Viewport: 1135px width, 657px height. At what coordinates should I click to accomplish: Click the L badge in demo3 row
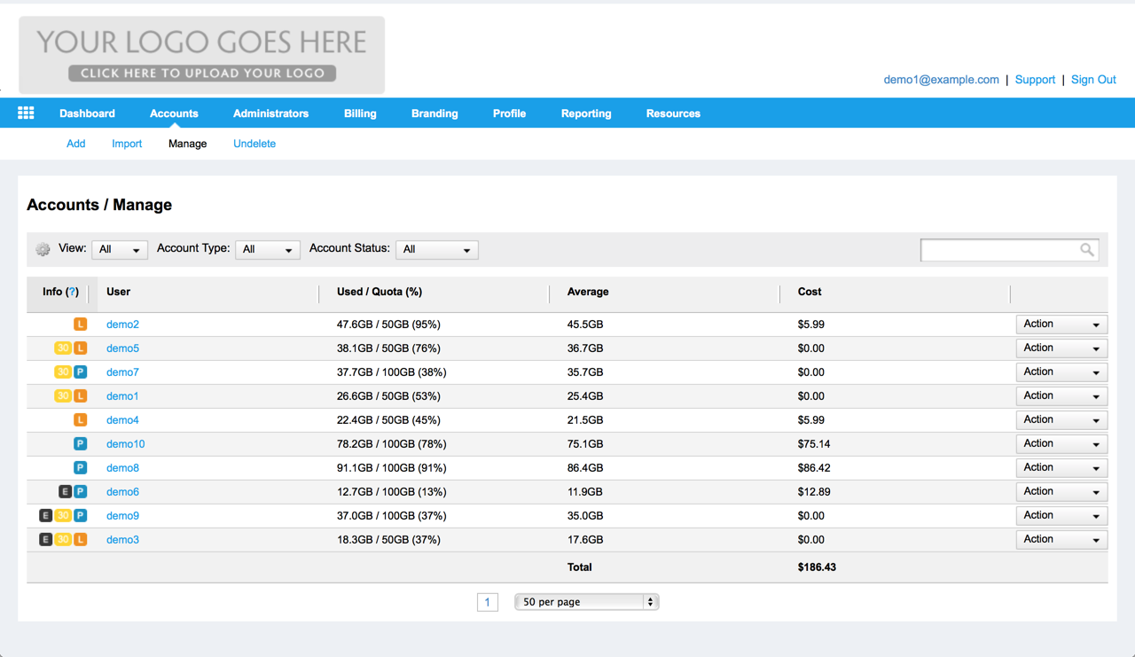coord(80,540)
